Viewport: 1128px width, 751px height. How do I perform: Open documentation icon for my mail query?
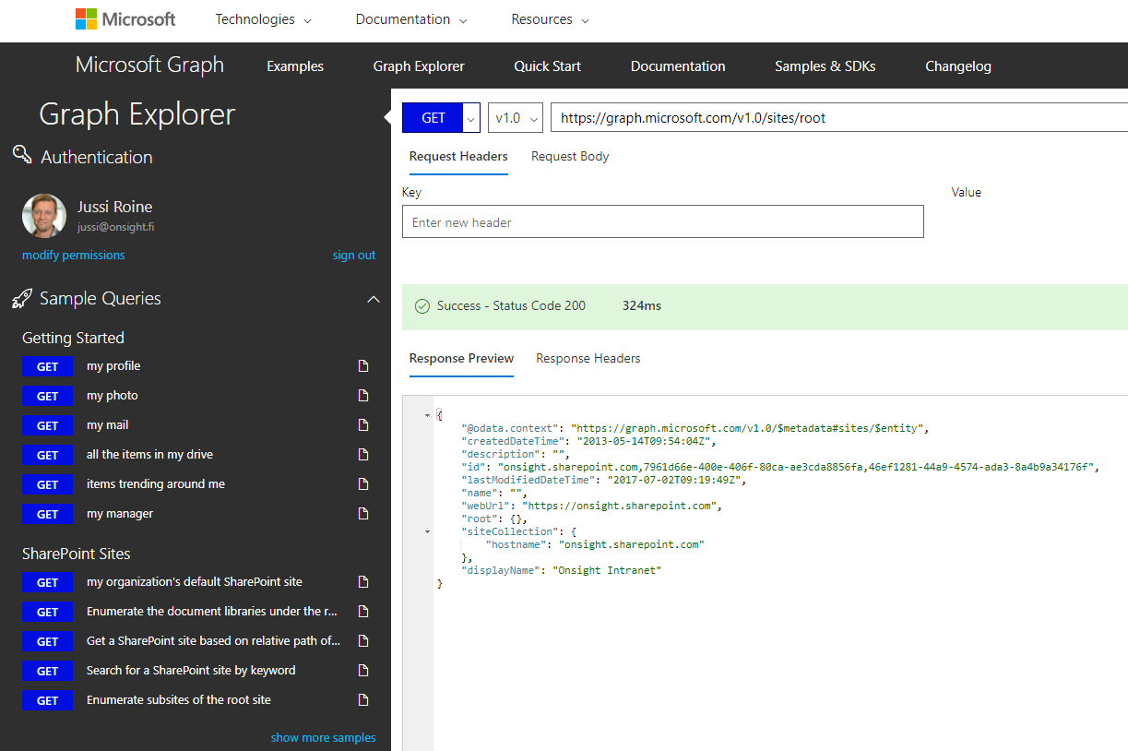click(363, 425)
